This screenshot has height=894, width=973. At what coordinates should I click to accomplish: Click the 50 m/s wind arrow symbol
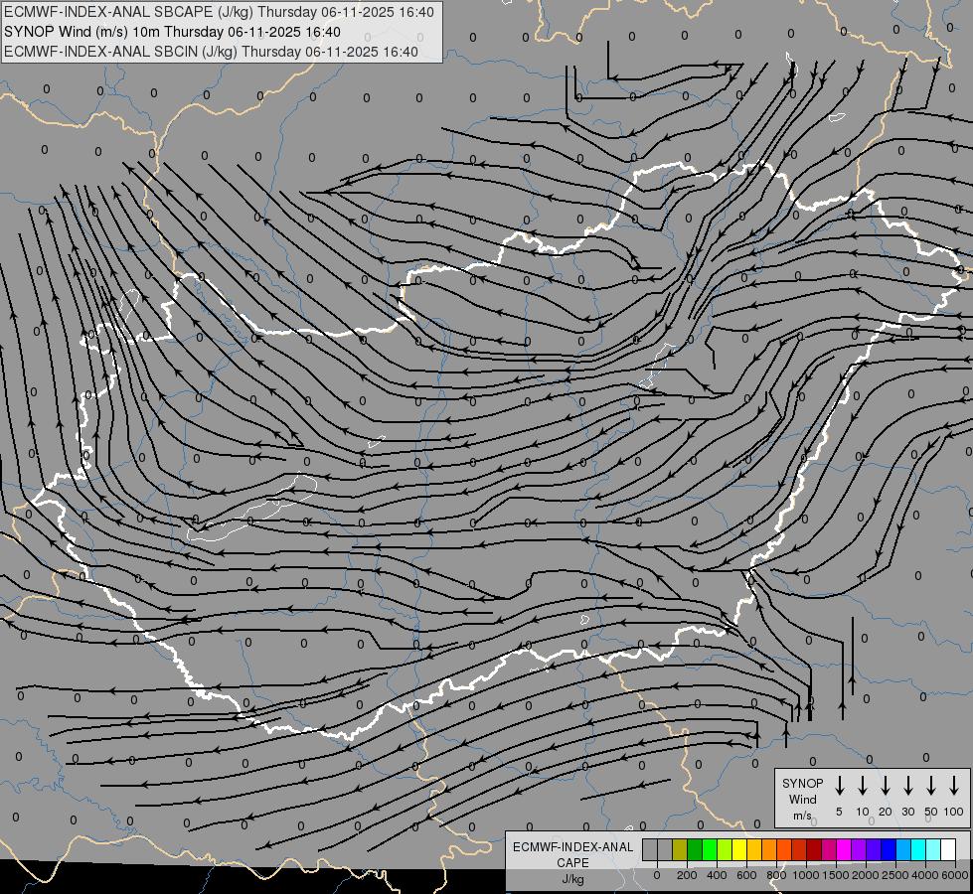pyautogui.click(x=931, y=786)
